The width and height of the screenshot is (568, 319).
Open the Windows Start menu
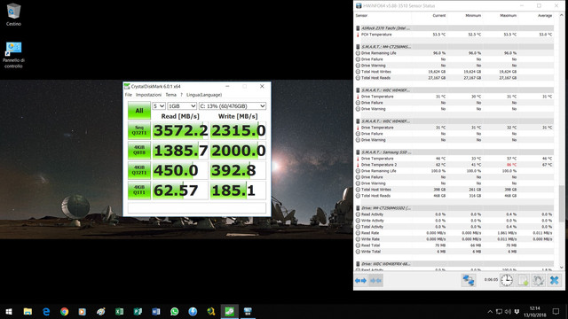[9, 311]
